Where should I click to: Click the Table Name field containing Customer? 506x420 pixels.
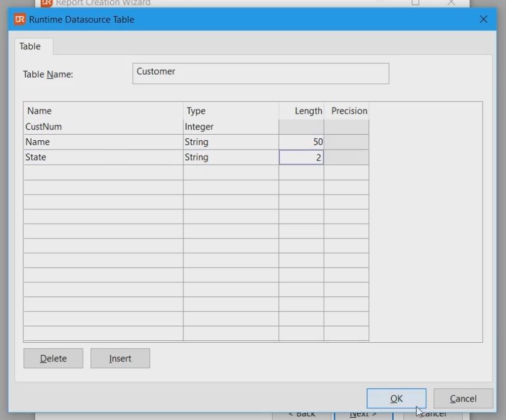click(x=261, y=73)
